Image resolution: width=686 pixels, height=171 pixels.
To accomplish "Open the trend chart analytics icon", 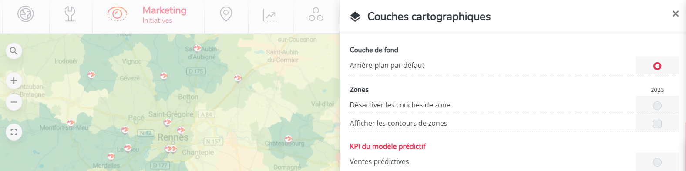I will tap(270, 15).
